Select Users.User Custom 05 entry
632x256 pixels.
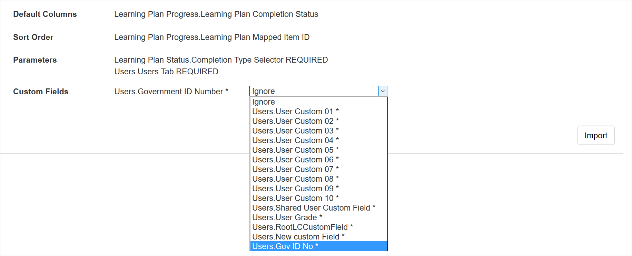[295, 150]
